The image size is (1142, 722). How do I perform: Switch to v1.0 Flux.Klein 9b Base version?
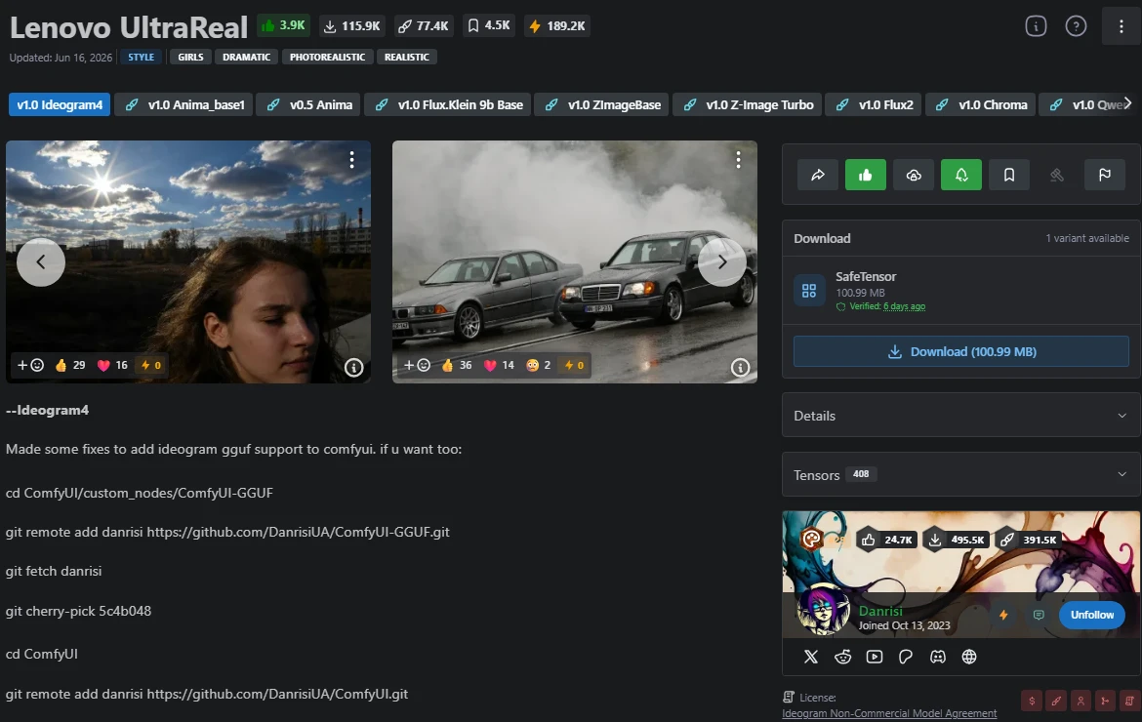point(449,104)
